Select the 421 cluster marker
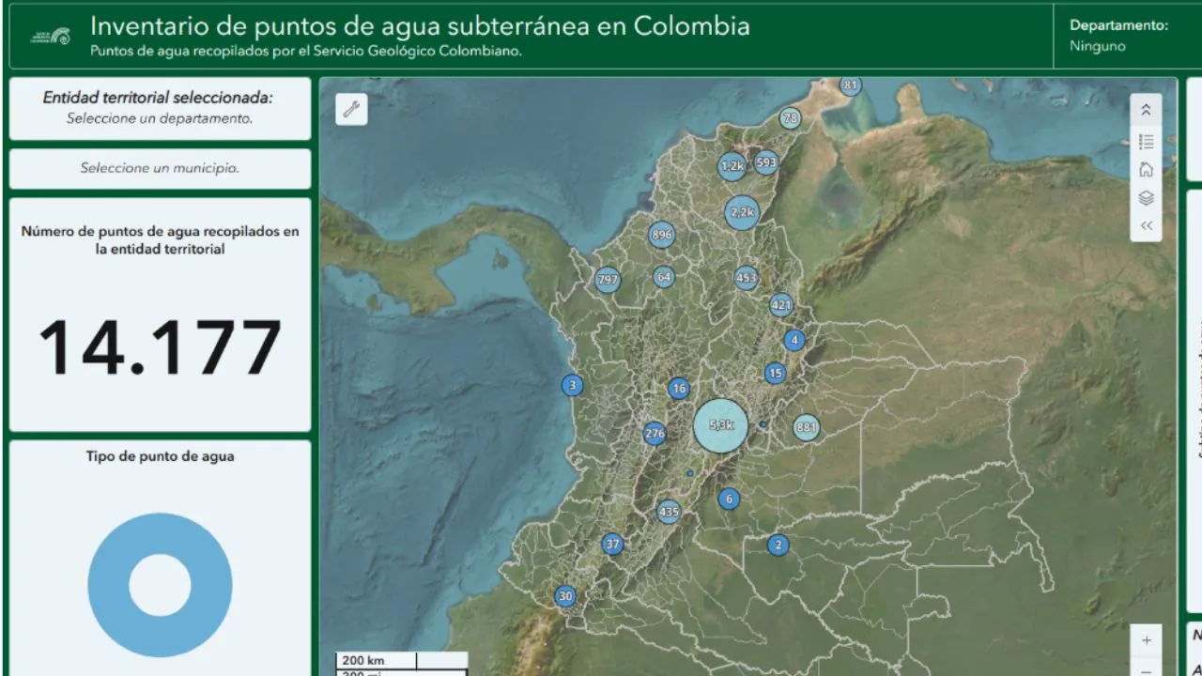Viewport: 1202px width, 676px height. click(x=781, y=305)
